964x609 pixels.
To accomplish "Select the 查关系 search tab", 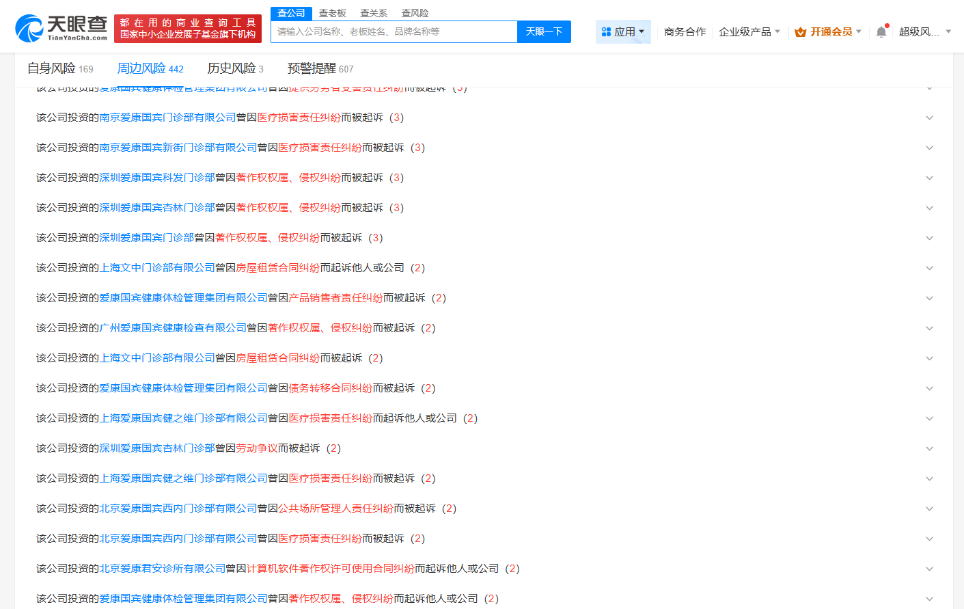I will coord(374,13).
